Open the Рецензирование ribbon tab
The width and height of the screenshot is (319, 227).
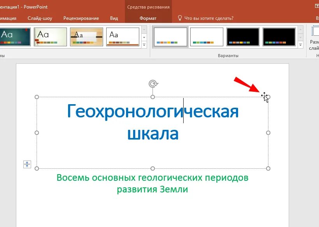pyautogui.click(x=81, y=18)
